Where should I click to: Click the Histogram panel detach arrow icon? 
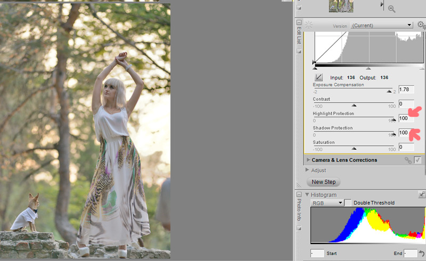click(x=422, y=194)
